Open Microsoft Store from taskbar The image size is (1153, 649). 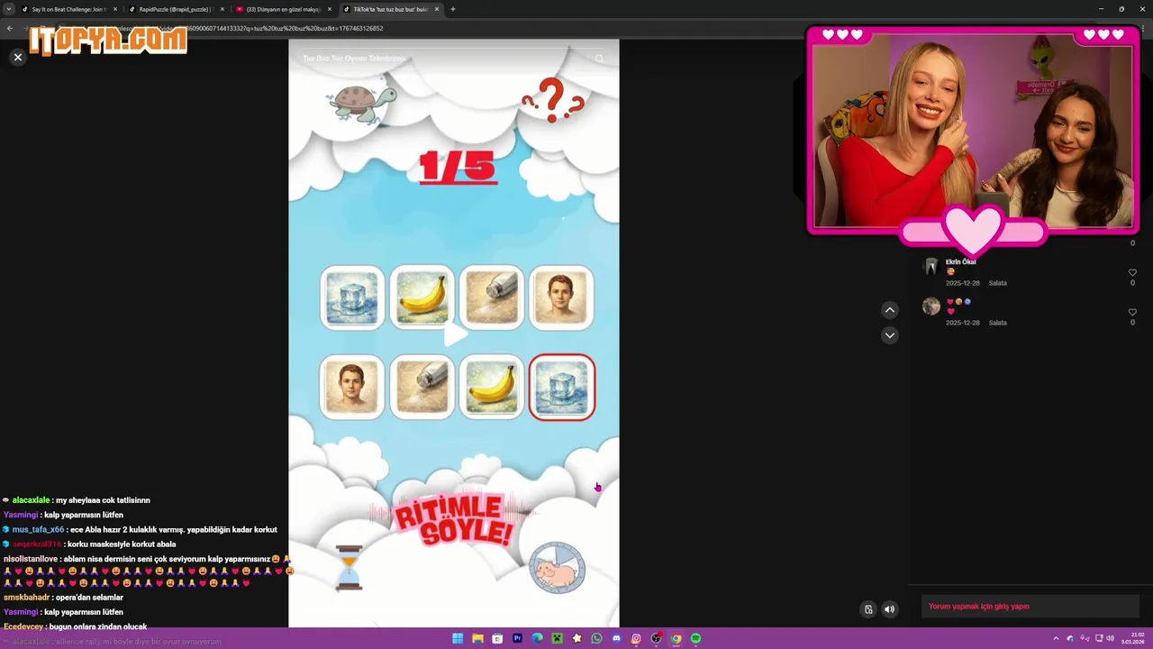[x=497, y=638]
